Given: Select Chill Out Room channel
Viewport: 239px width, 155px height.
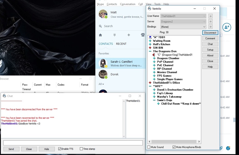Looking at the screenshot, I should coord(181,104).
